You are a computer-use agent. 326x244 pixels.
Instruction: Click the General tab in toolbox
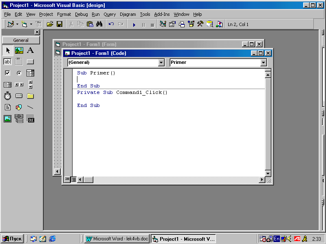click(x=21, y=40)
